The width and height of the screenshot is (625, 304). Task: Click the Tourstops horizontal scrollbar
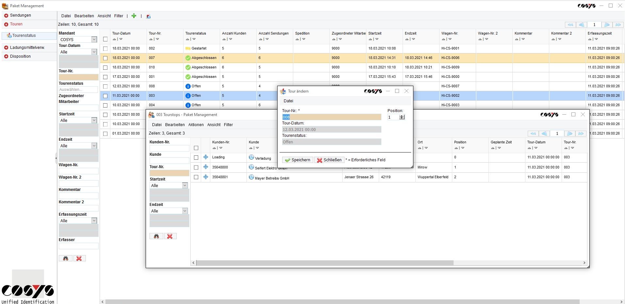tap(325, 263)
